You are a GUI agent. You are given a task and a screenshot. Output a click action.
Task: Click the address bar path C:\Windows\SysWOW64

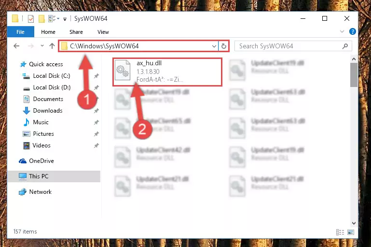pos(104,46)
